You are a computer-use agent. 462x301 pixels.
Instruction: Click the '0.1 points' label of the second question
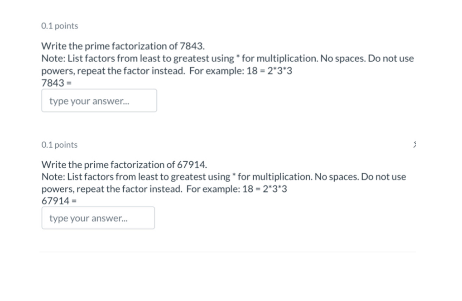pos(59,145)
